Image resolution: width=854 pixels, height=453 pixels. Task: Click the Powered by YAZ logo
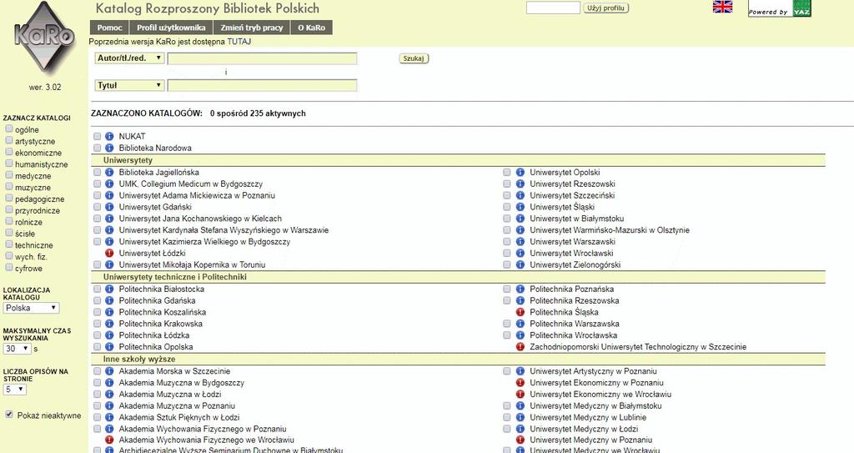(x=780, y=8)
